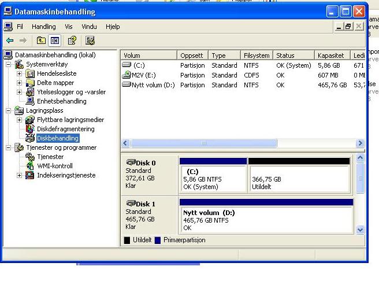This screenshot has height=296, width=379.
Task: Sort by the Kapasitet column header
Action: [332, 55]
